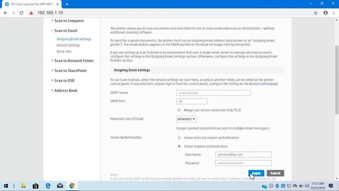The image size is (339, 191).
Task: Open the Mail app from the taskbar
Action: pyautogui.click(x=60, y=186)
